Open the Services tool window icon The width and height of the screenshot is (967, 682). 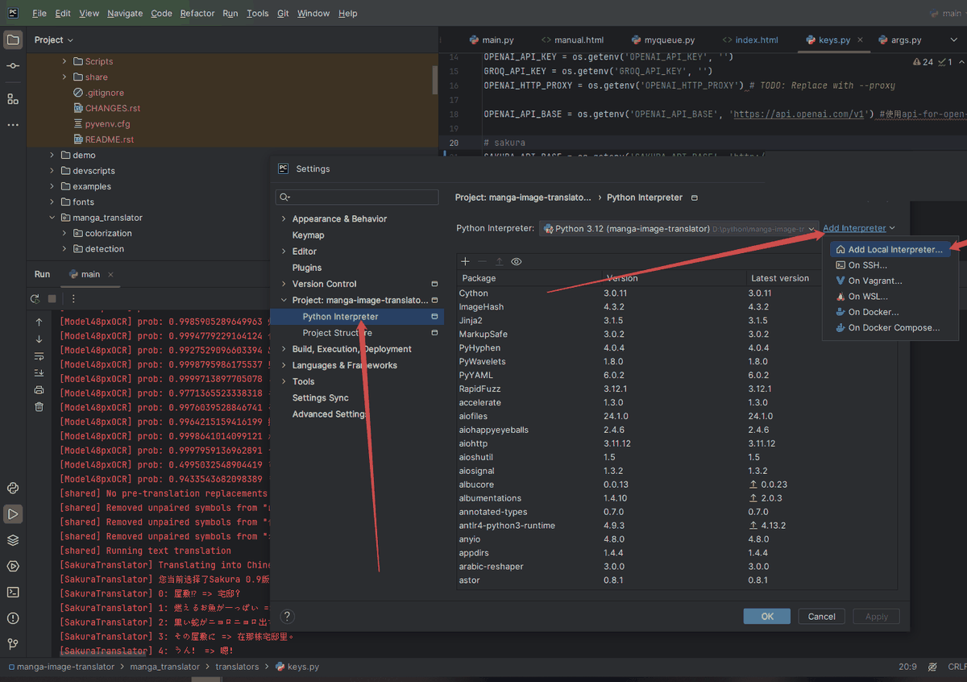(13, 566)
